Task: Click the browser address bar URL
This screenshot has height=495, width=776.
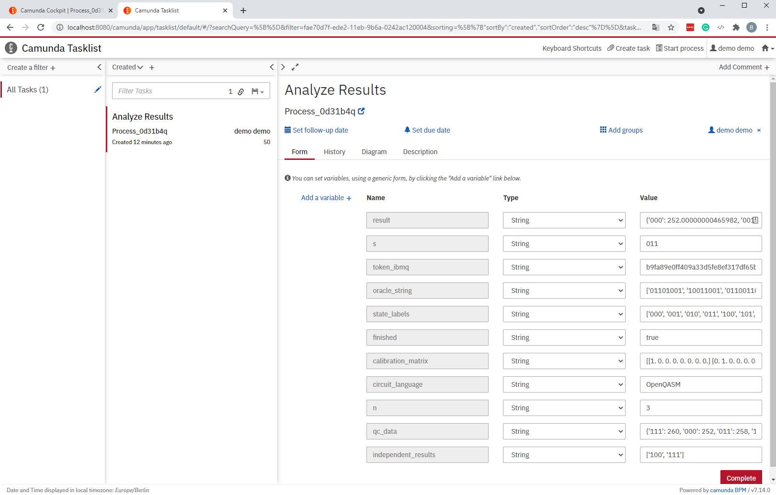Action: (x=354, y=27)
